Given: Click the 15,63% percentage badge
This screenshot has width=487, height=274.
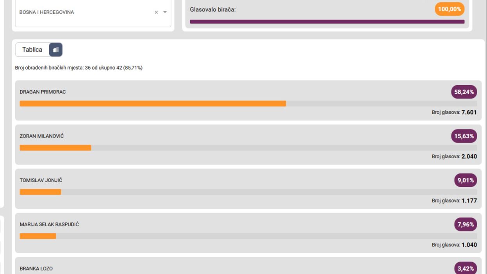Looking at the screenshot, I should tap(464, 136).
